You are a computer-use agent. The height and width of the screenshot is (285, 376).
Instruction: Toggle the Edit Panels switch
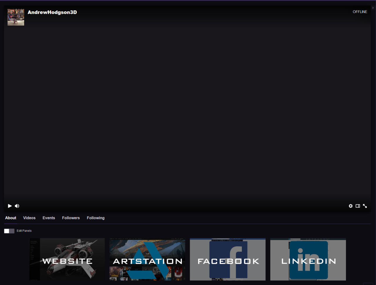9,231
